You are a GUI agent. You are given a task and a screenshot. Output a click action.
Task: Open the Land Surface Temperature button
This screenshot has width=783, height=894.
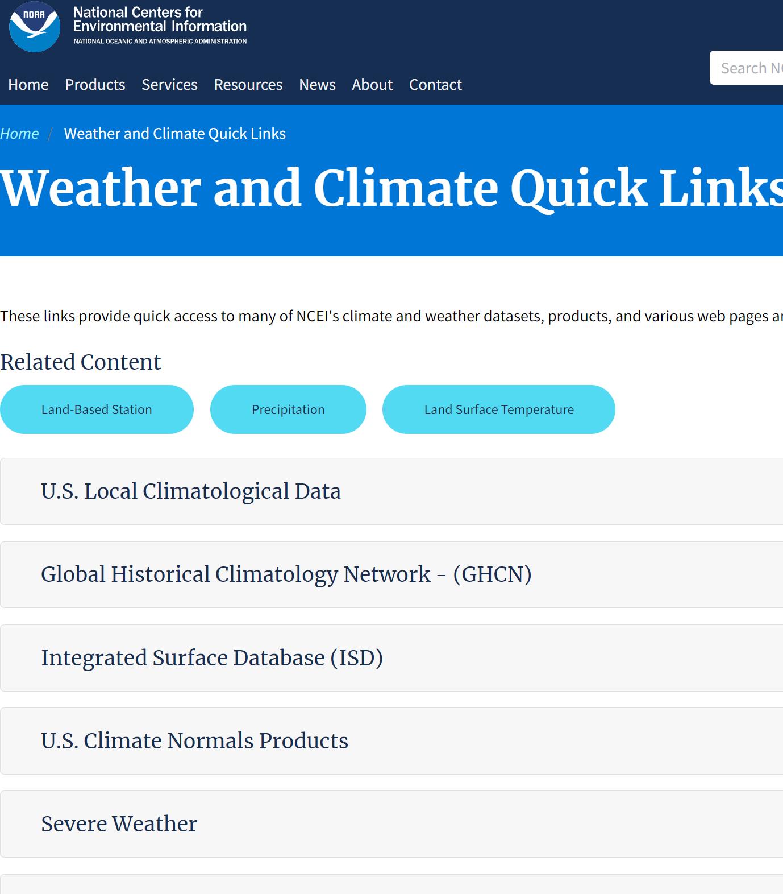[x=499, y=409]
